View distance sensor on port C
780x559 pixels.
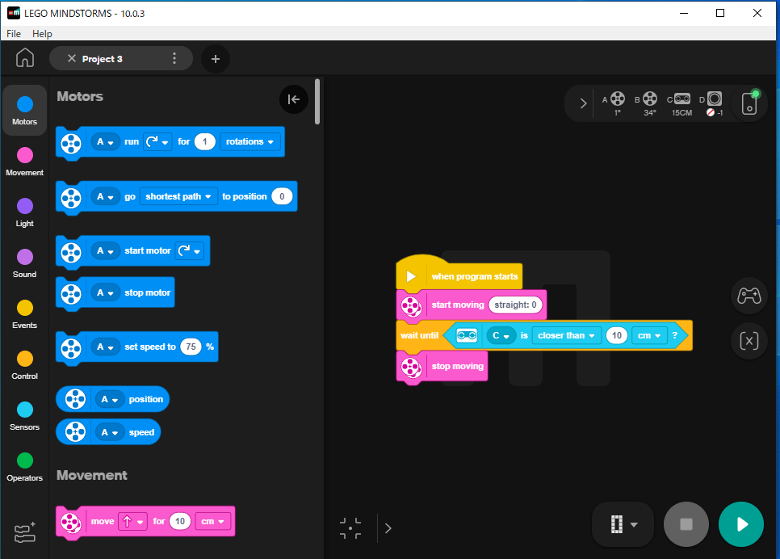680,103
